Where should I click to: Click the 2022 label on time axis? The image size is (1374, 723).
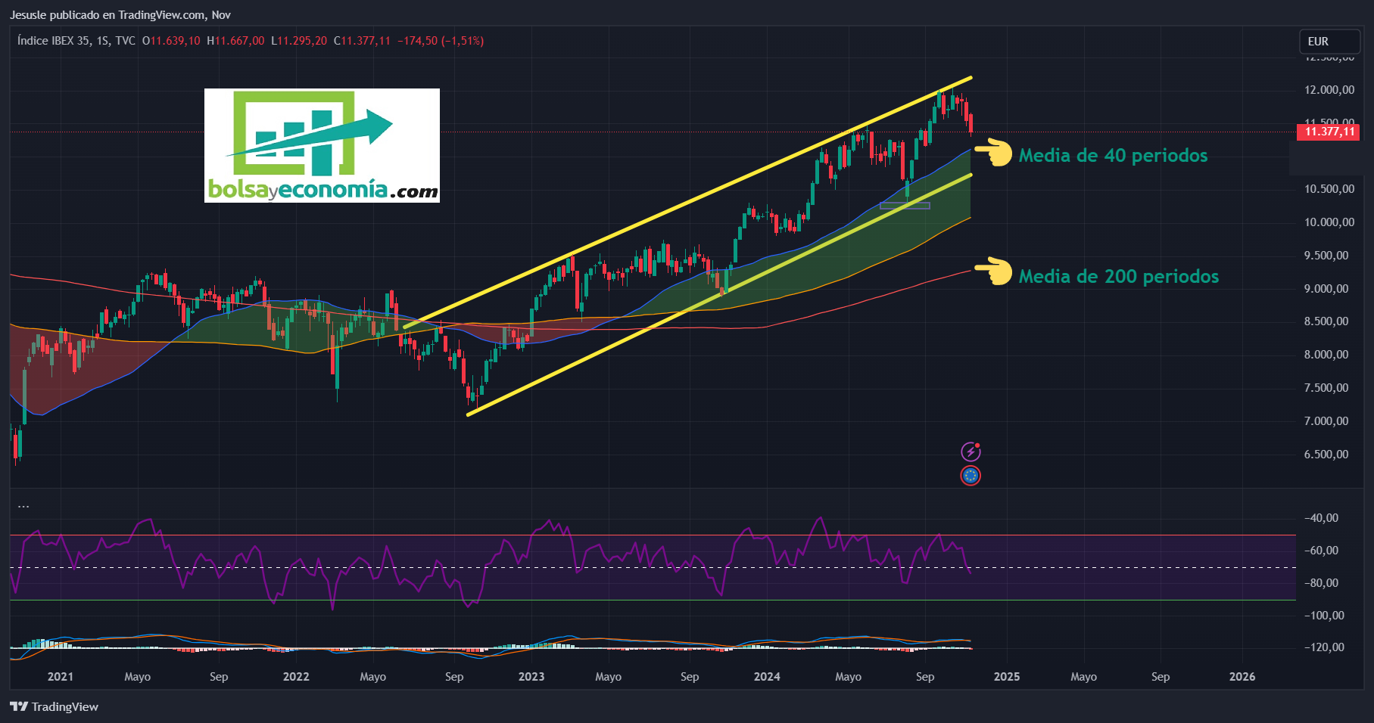[x=296, y=677]
